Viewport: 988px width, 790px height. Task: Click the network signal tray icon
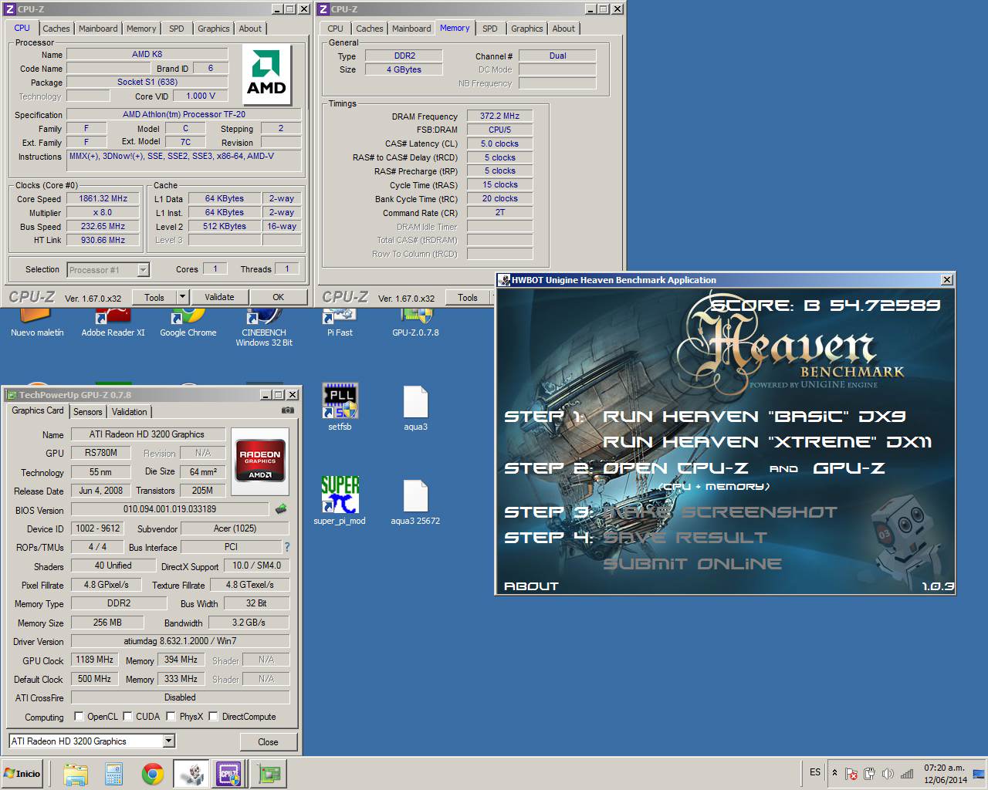[907, 774]
